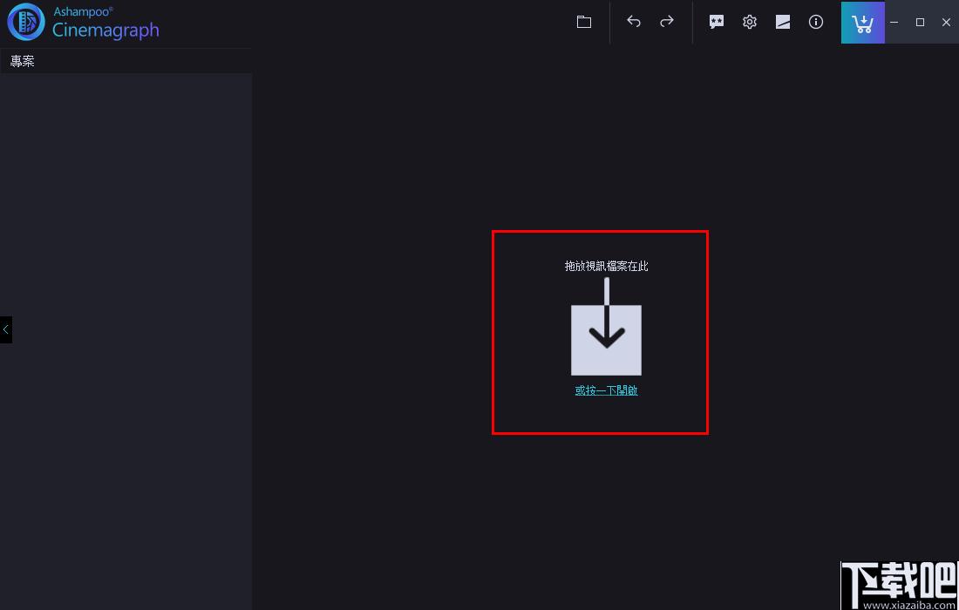Open the shopping cart purchase button
This screenshot has height=610, width=959.
pyautogui.click(x=862, y=23)
